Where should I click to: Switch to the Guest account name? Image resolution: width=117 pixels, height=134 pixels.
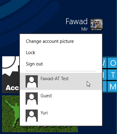(x=46, y=96)
